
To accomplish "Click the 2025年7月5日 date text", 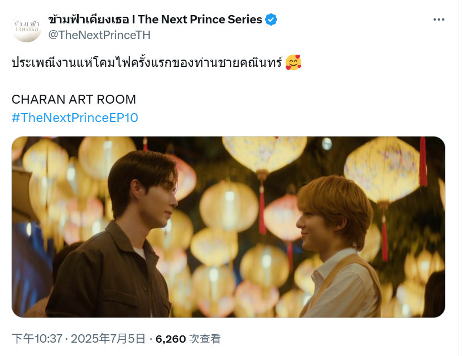I will coord(108,339).
